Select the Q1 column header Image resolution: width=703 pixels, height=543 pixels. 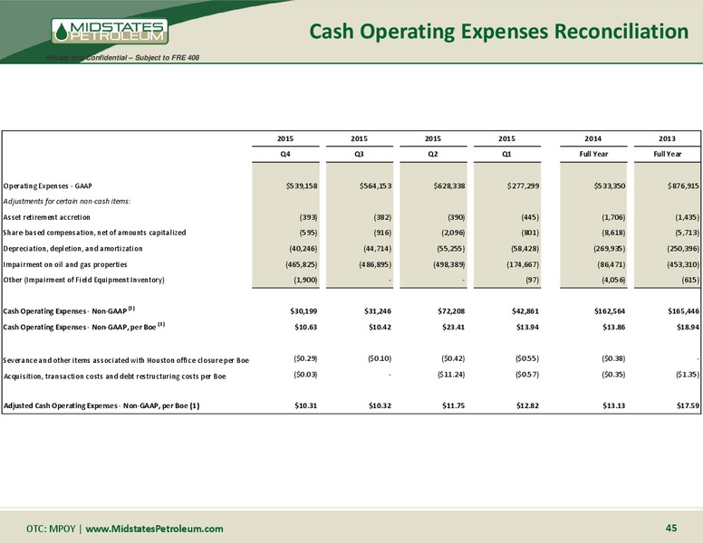click(x=506, y=154)
